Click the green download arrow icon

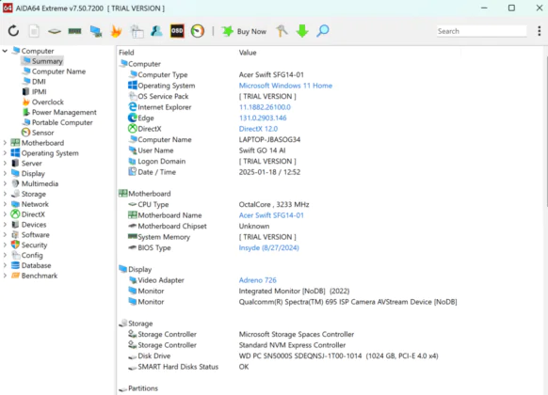pos(302,31)
